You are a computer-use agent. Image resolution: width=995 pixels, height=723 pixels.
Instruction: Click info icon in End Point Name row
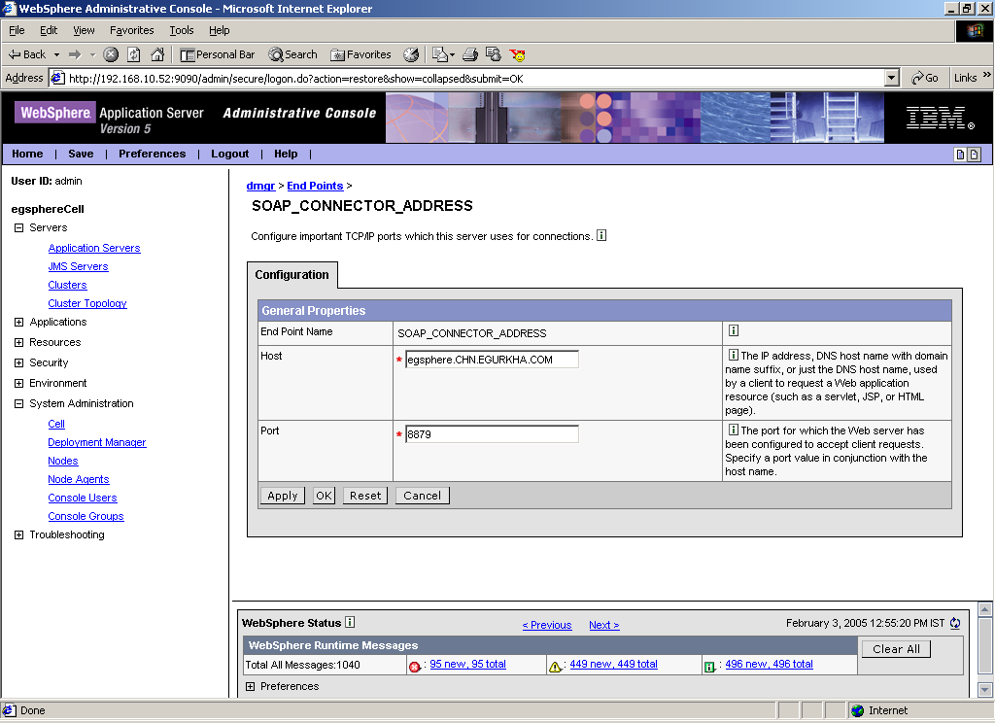[734, 330]
